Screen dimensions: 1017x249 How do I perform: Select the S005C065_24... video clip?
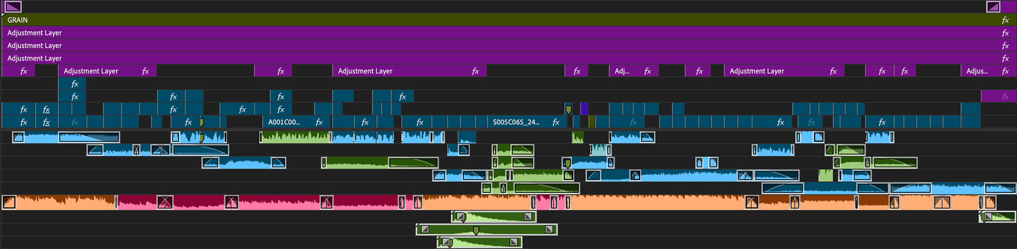click(526, 122)
